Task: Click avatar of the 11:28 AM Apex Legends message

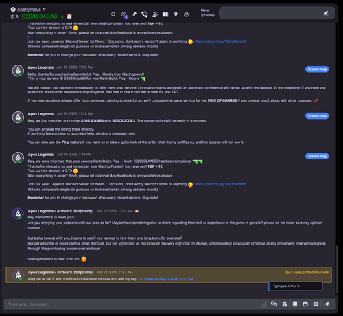Action: [x=18, y=117]
